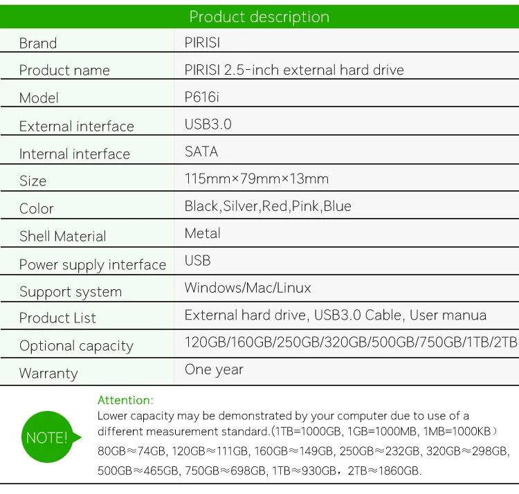Click the 2TB≈1860GB conversion text

tap(384, 470)
